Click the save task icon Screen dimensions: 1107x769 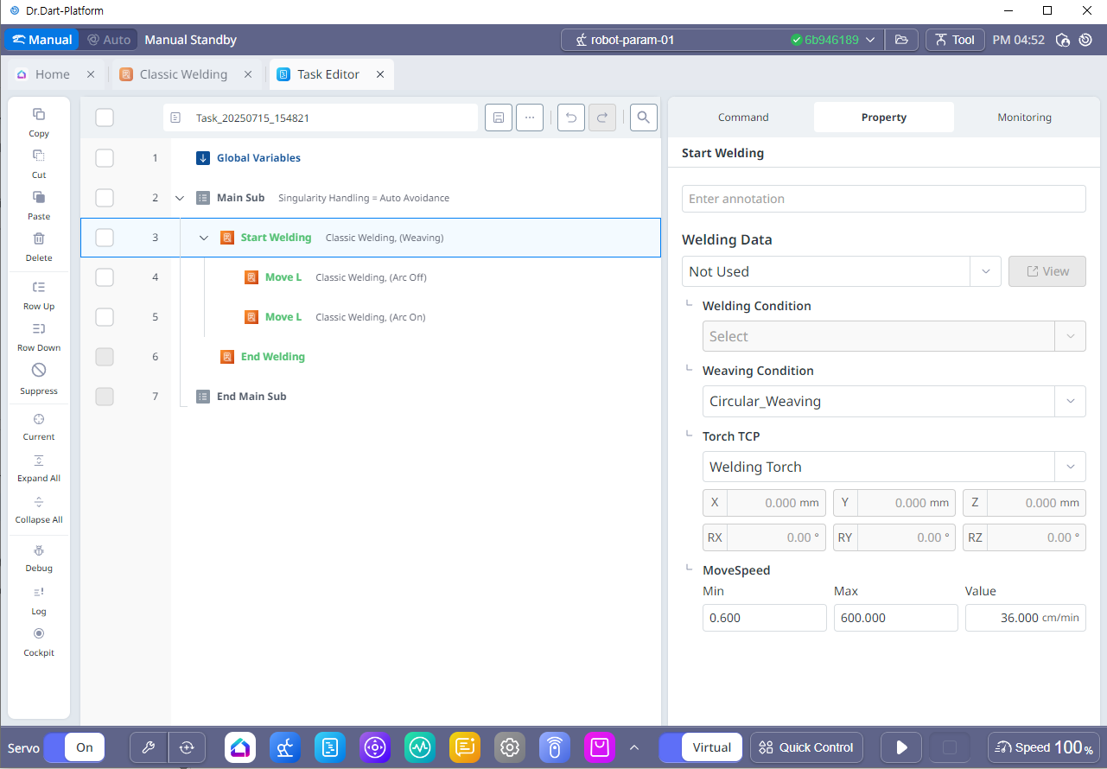(499, 118)
